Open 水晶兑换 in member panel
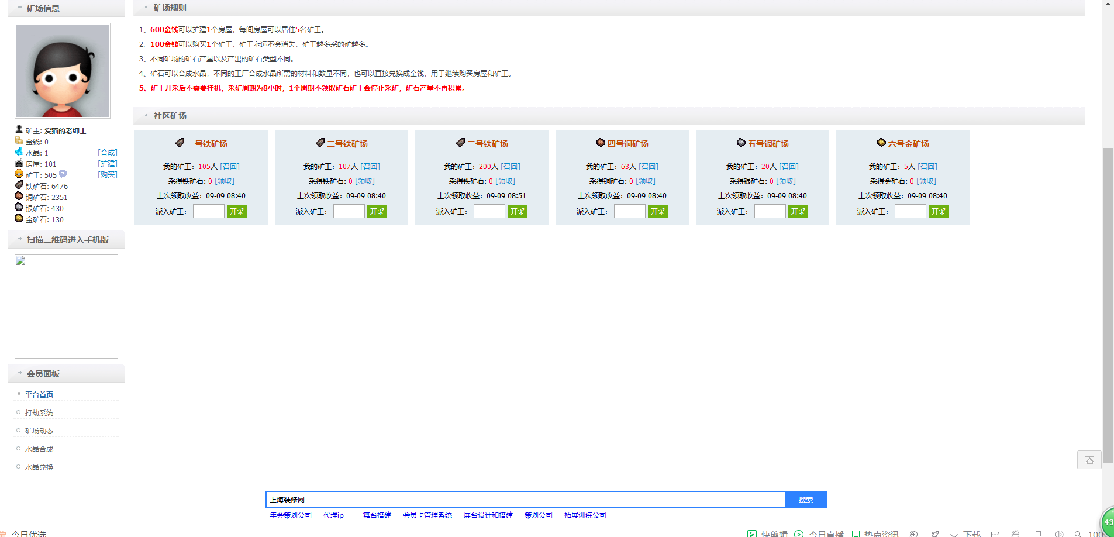The image size is (1114, 537). click(x=39, y=467)
